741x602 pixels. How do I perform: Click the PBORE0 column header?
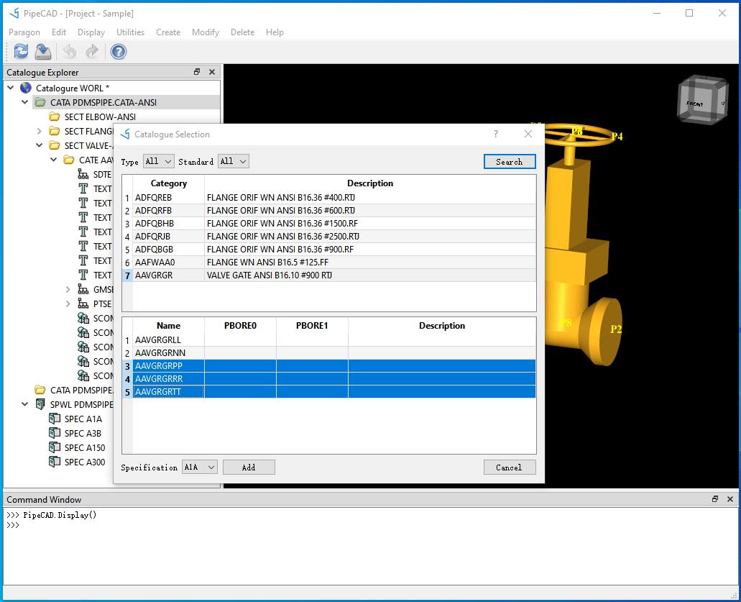(x=240, y=325)
